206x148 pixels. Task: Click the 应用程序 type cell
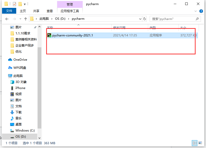coord(156,35)
